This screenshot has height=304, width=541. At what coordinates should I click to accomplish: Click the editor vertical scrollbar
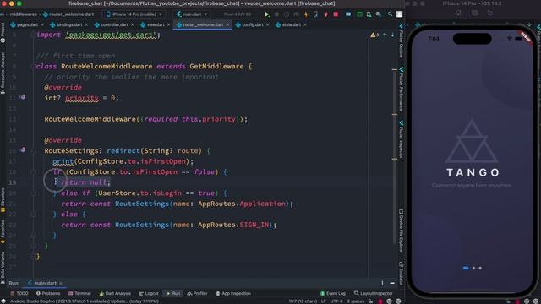[x=395, y=155]
